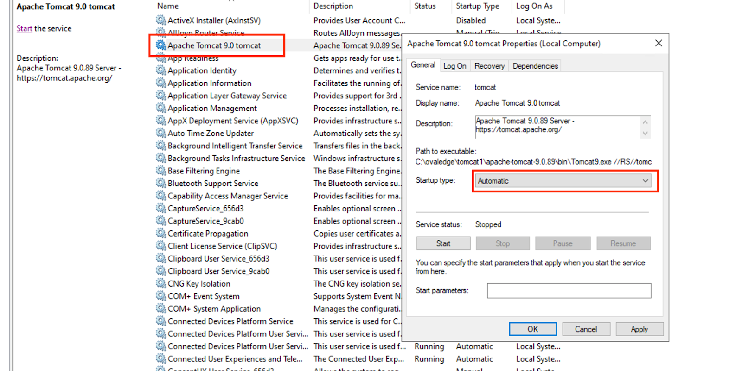
Task: Click the Connected User Experiences gear icon
Action: tap(161, 358)
